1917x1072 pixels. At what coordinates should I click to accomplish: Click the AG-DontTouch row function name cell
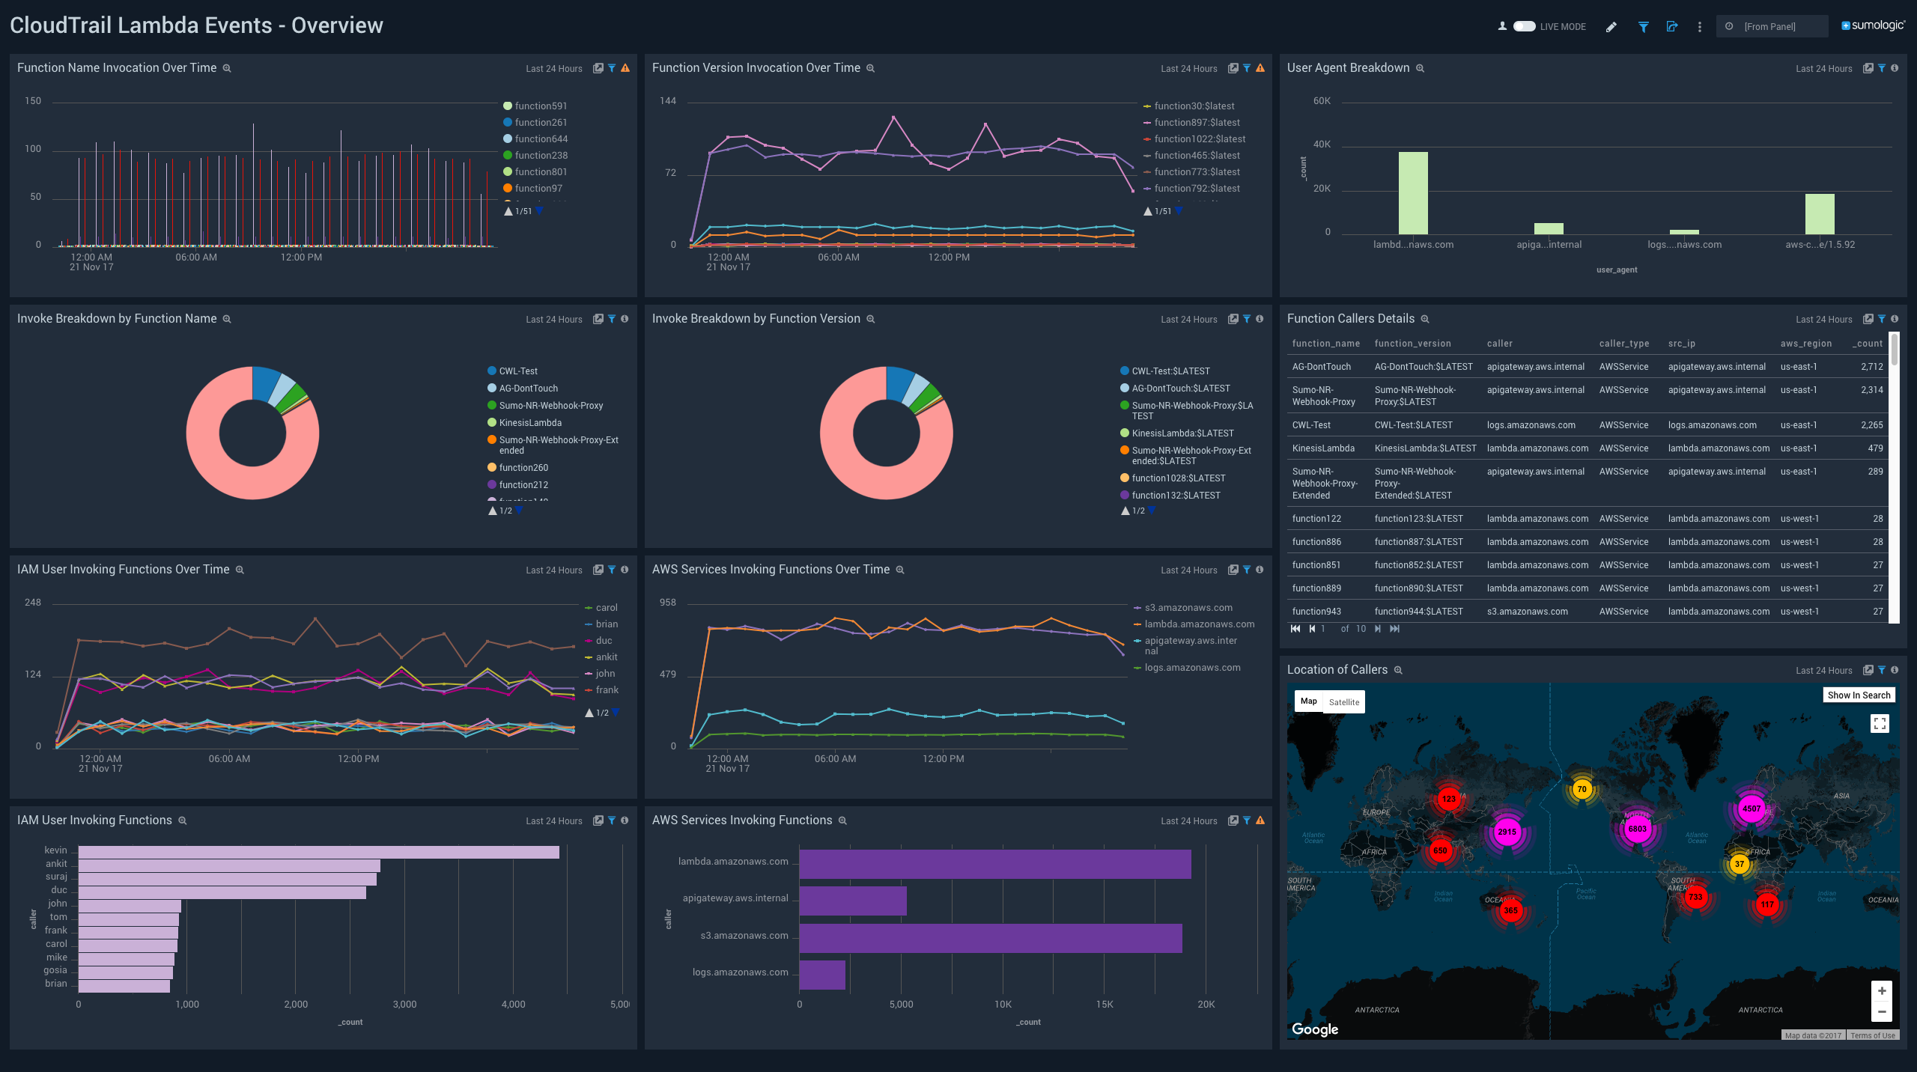click(1322, 367)
